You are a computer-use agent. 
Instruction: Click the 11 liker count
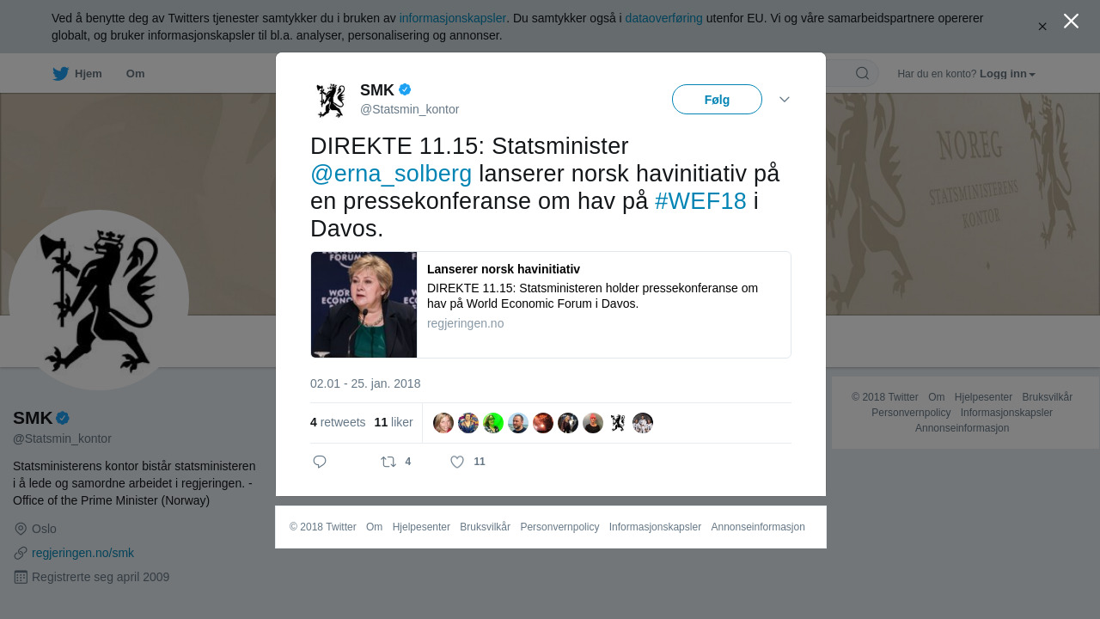click(394, 423)
